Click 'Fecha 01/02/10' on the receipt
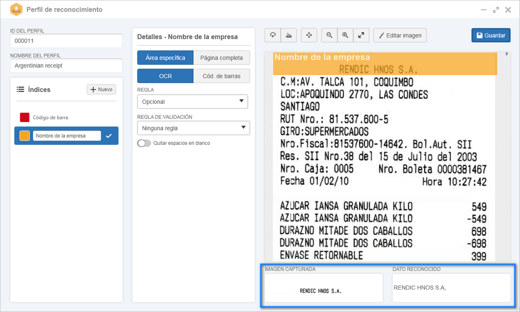 (314, 181)
